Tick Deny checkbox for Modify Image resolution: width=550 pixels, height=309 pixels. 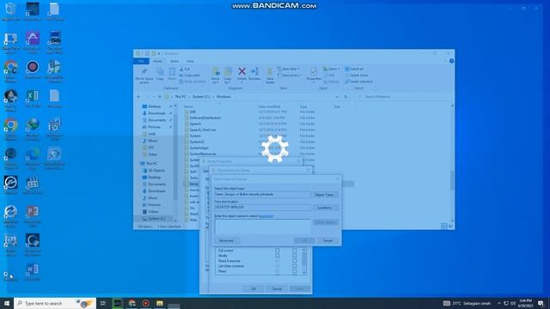pos(294,256)
